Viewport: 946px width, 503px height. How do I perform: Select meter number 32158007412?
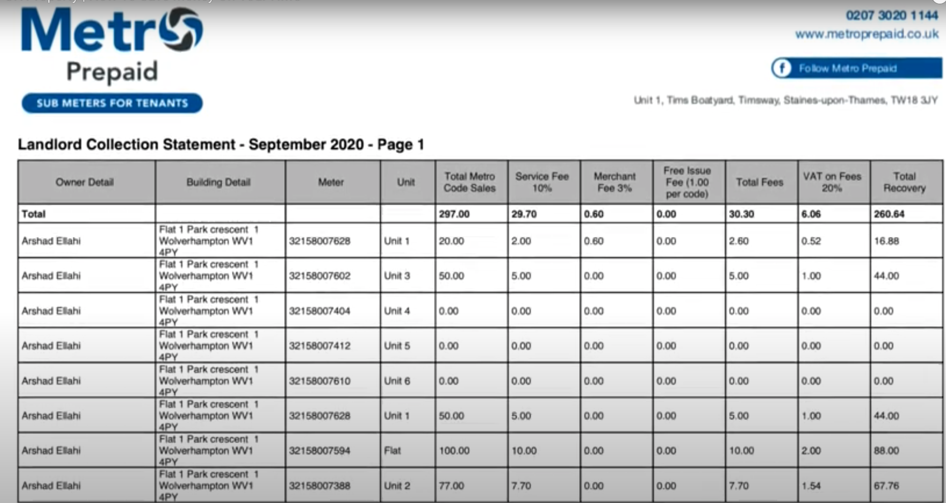tap(320, 345)
